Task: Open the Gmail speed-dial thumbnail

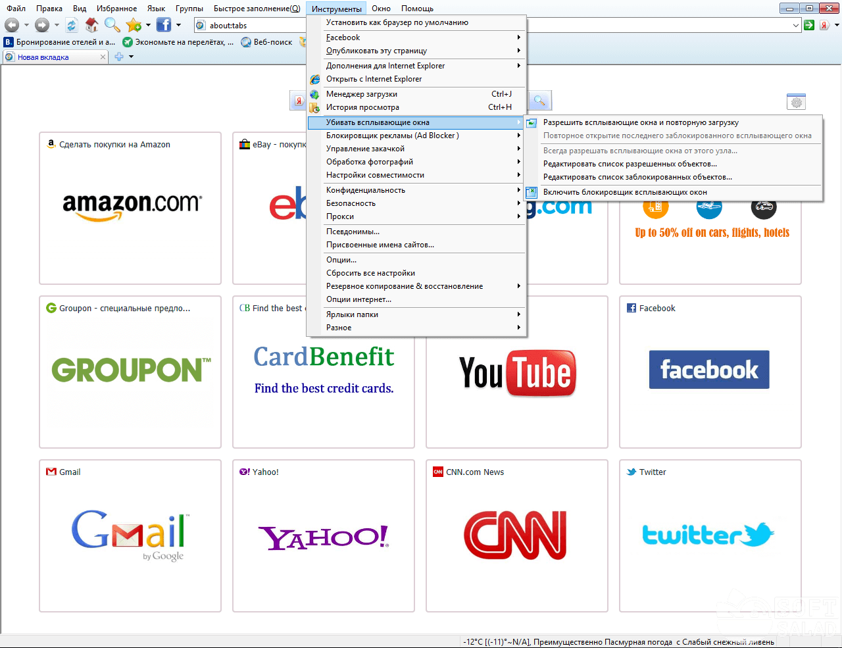Action: [130, 535]
